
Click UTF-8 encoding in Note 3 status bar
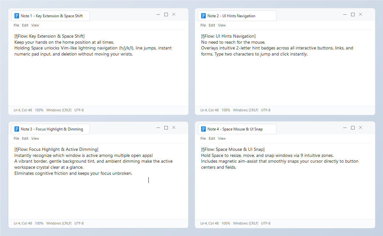click(x=79, y=223)
